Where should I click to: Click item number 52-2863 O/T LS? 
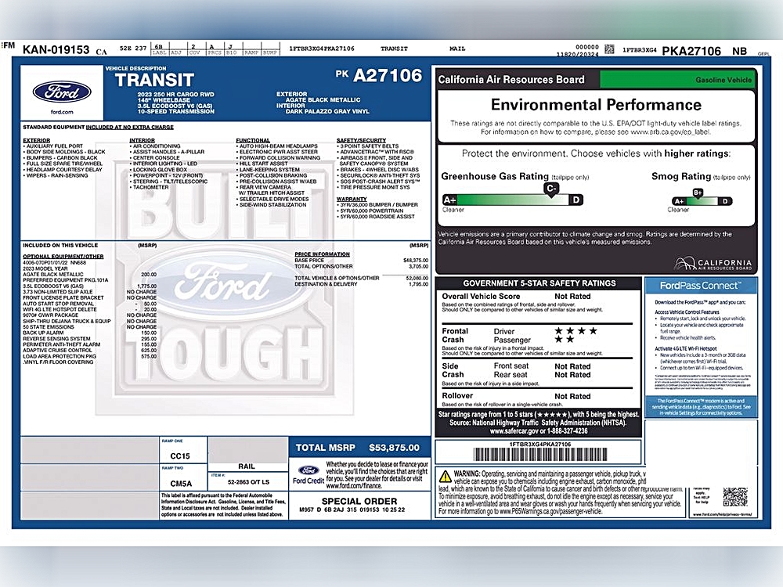[248, 482]
